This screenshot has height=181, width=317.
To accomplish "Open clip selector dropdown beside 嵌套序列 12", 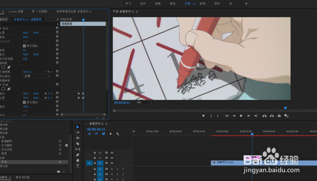I will [11, 19].
